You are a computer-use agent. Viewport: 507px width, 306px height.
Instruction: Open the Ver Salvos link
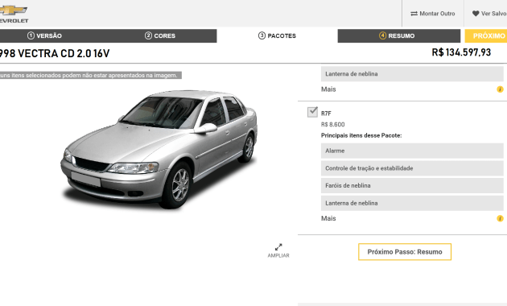489,14
